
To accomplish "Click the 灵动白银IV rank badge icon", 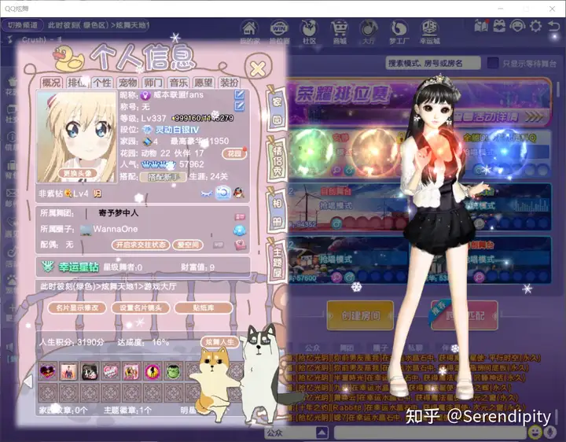I will tap(147, 129).
